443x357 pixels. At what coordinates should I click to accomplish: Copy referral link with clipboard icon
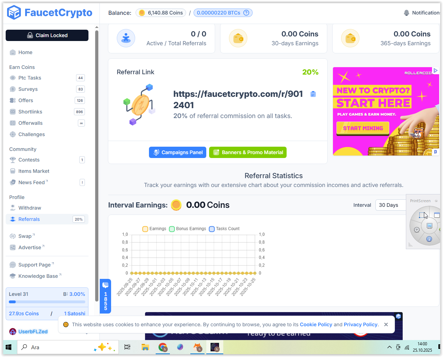pos(313,94)
